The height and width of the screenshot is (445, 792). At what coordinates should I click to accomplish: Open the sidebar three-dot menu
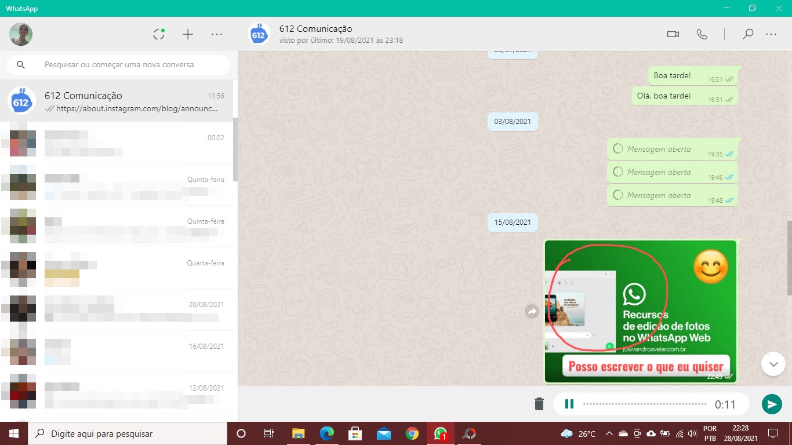[x=217, y=34]
